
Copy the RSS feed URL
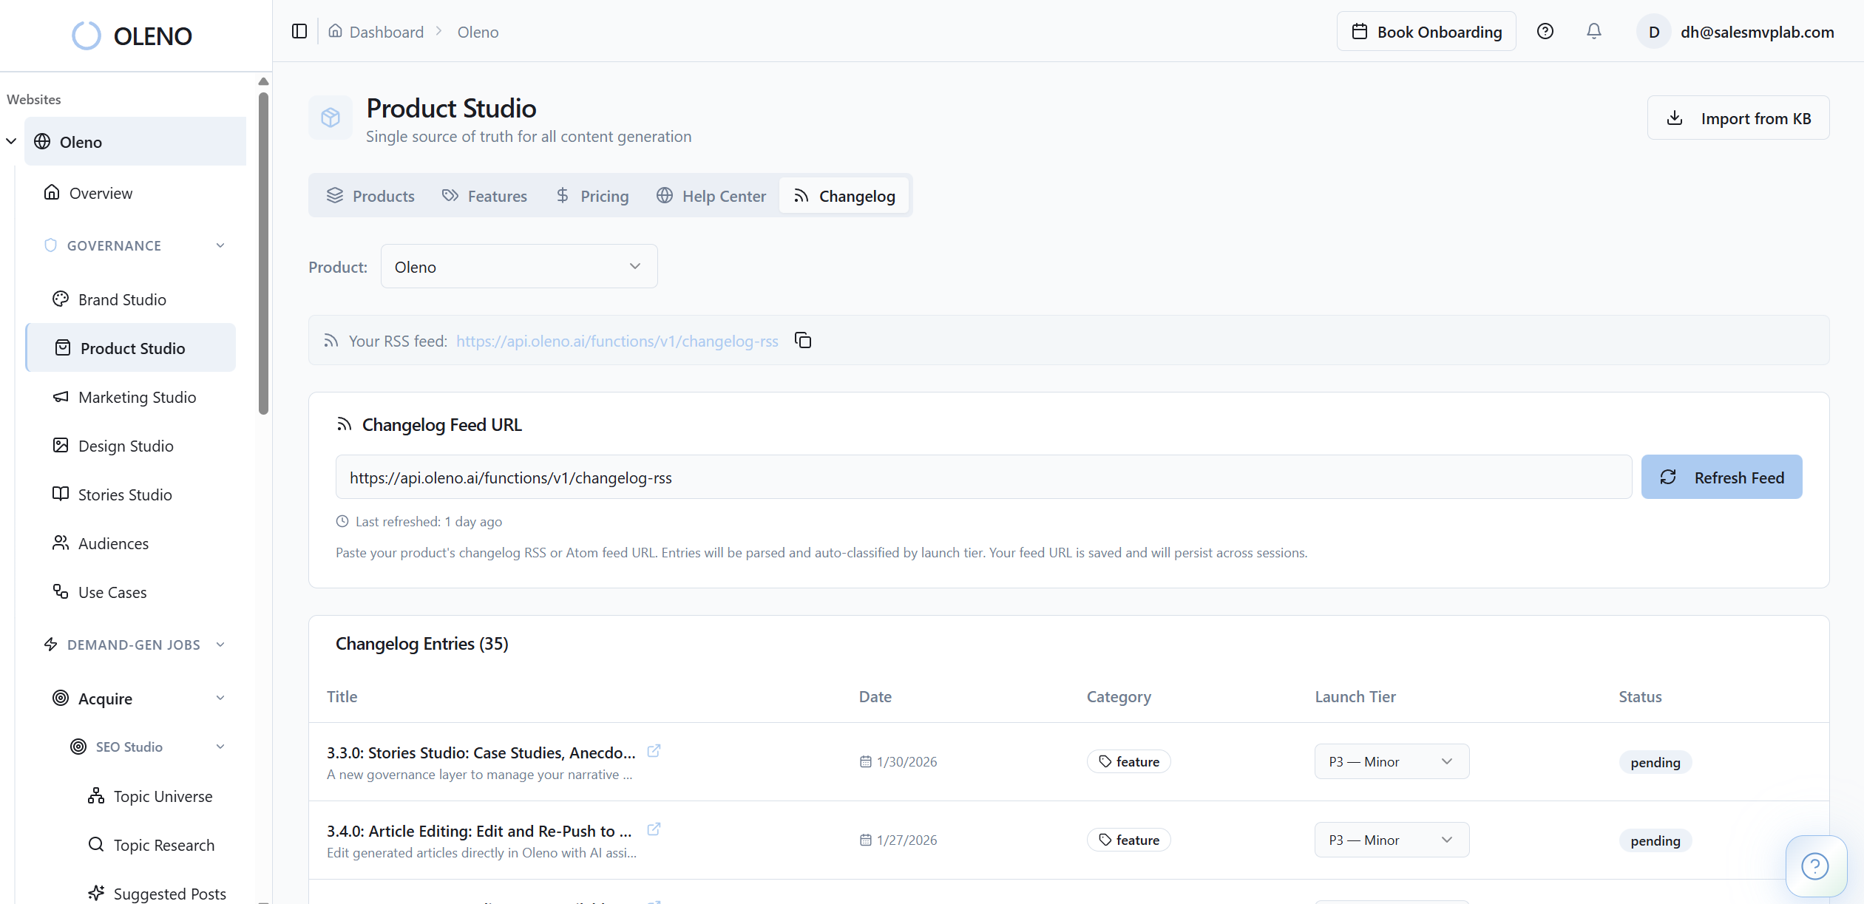point(803,341)
